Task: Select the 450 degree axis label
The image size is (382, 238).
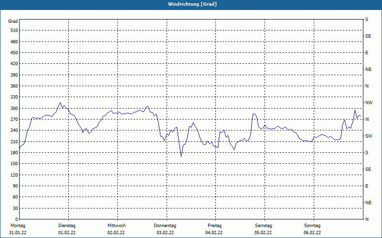Action: [14, 53]
